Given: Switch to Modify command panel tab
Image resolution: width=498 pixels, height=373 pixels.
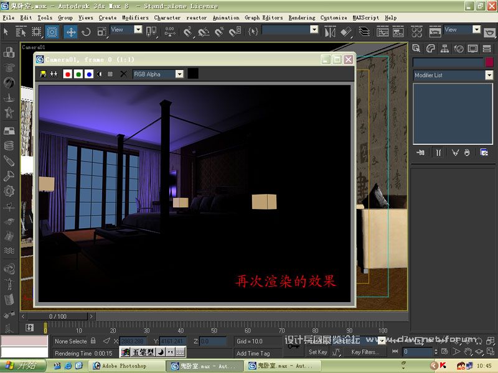Looking at the screenshot, I should pos(430,48).
